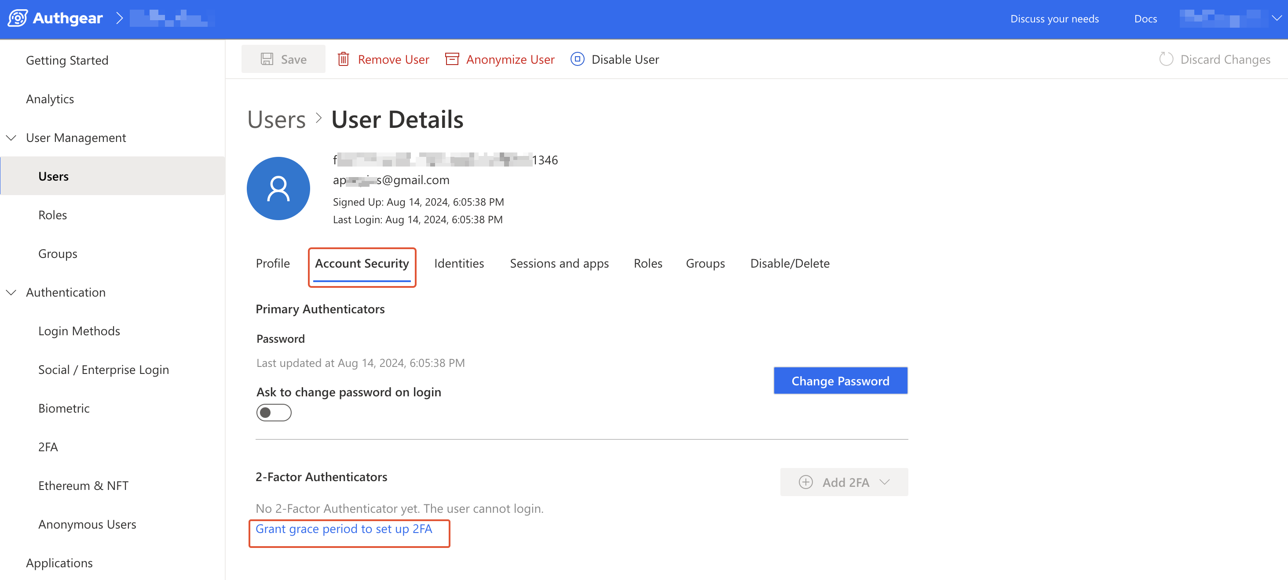Click Grant grace period to set up 2FA

[x=344, y=529]
